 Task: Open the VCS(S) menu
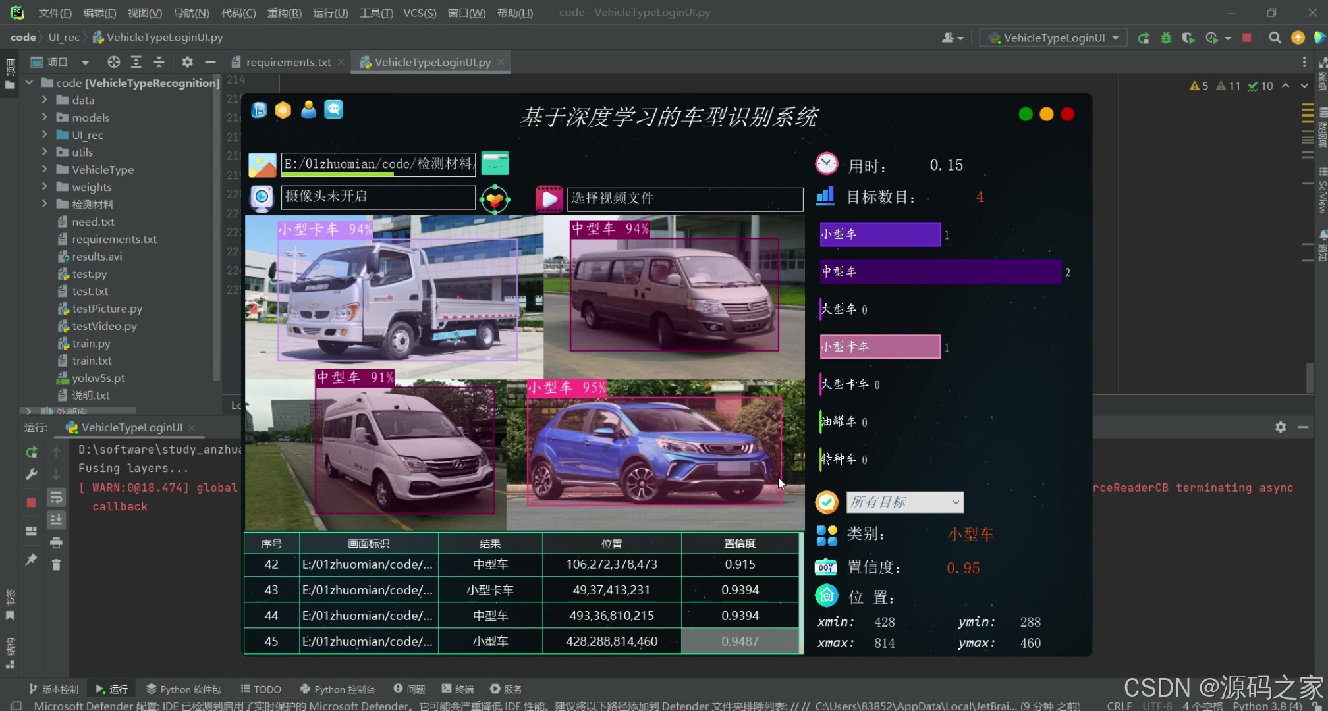pyautogui.click(x=420, y=13)
